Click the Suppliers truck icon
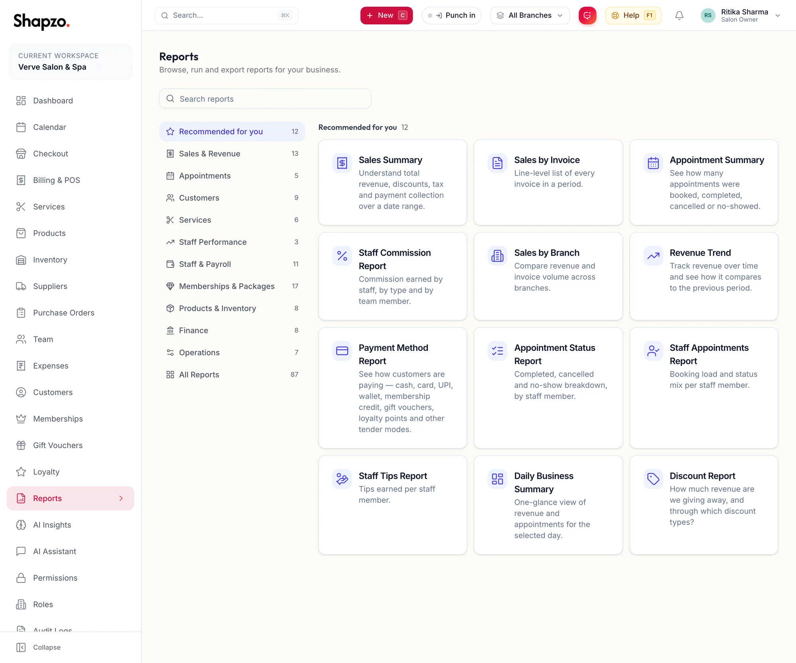796x663 pixels. 21,286
